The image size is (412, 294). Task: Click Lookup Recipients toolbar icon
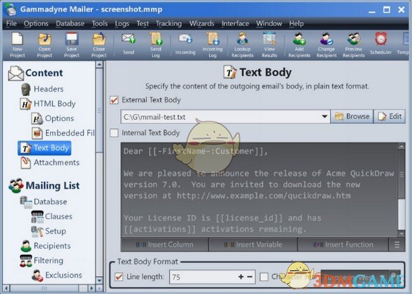pos(242,45)
